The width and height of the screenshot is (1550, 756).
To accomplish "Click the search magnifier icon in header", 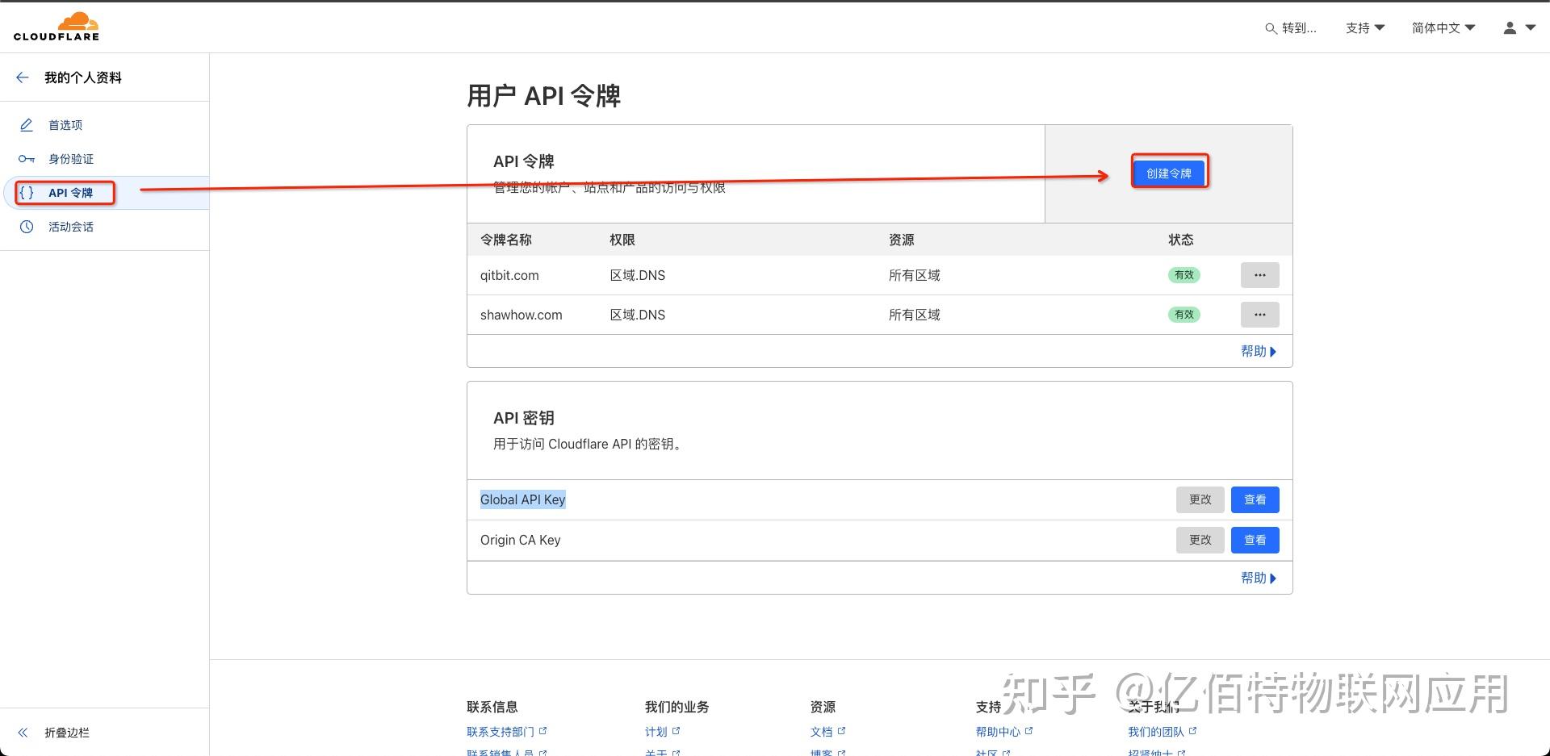I will pyautogui.click(x=1271, y=28).
